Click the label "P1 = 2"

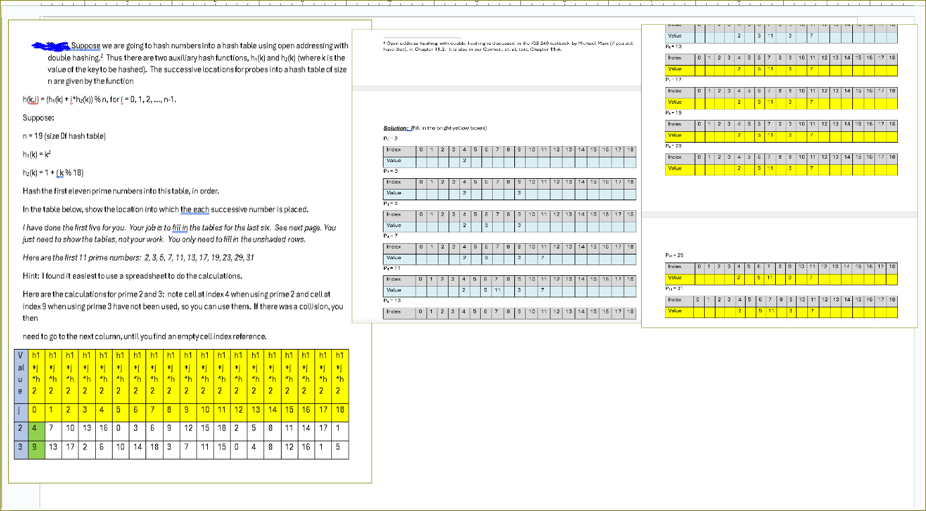tap(390, 139)
